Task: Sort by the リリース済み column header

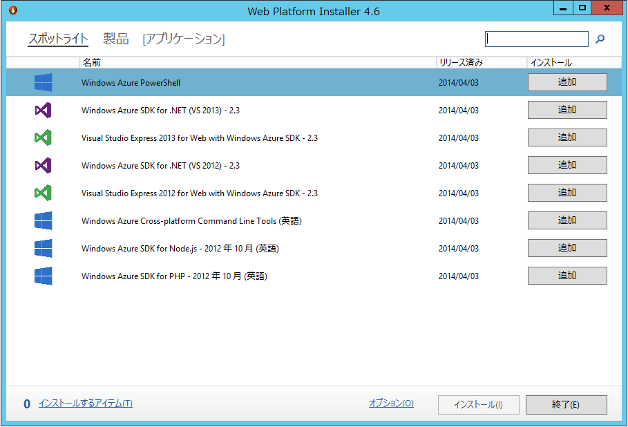Action: 482,62
